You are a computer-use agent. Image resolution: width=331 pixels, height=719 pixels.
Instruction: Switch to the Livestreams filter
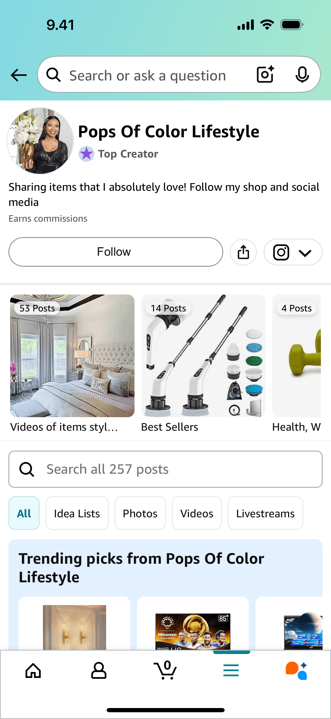(265, 513)
